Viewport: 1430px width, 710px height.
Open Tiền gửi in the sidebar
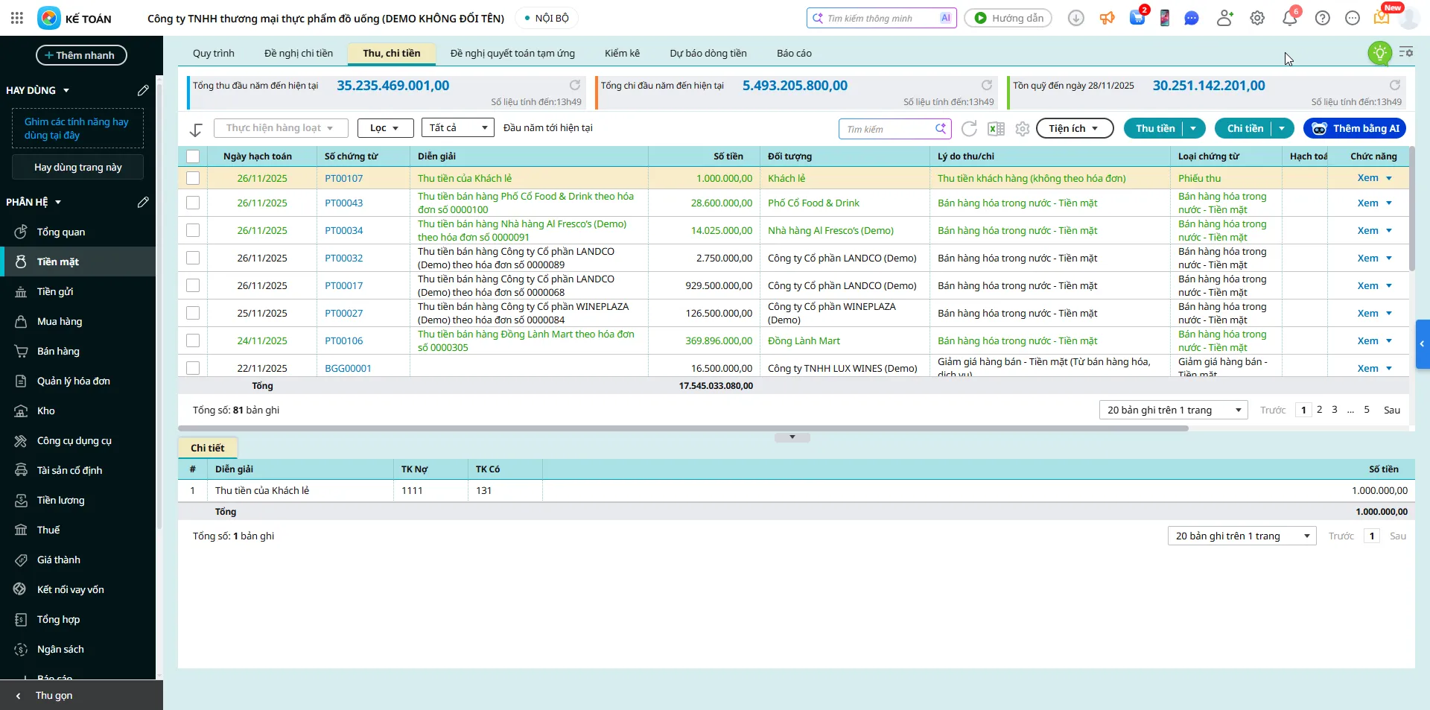point(55,292)
